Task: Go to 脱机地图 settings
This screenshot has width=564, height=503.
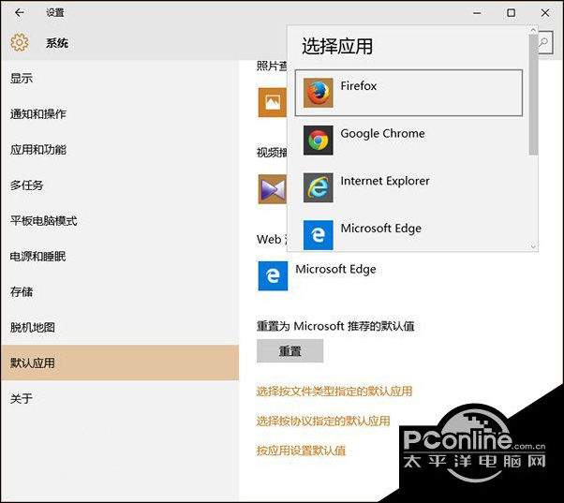Action: 120,328
